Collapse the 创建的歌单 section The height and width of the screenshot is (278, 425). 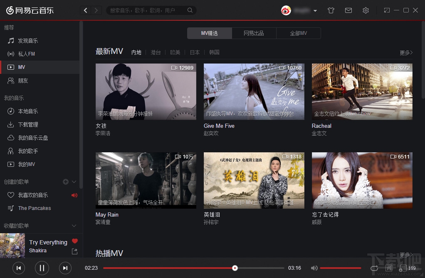pos(74,182)
